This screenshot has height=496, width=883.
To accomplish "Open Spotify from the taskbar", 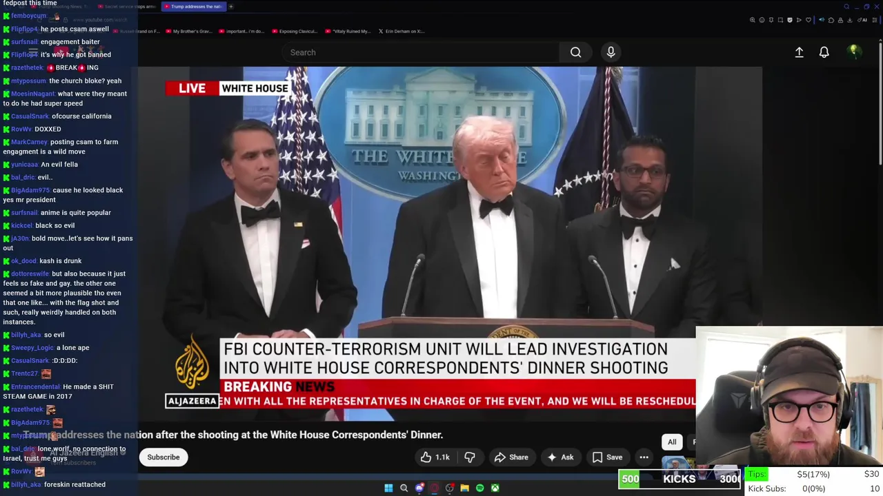I will (x=479, y=488).
